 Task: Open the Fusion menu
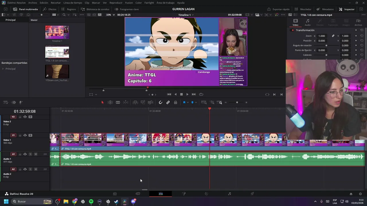(x=129, y=3)
